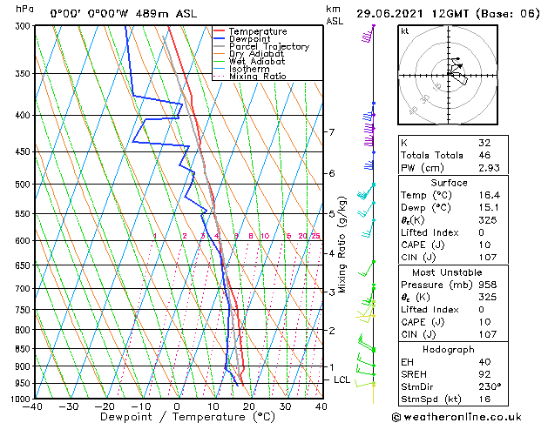The image size is (548, 423).
Task: Click the Parcel Trajectory legend label
Action: point(269,46)
